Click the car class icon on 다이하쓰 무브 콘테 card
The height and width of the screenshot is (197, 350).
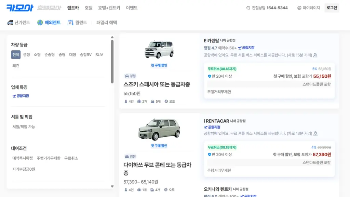click(127, 157)
